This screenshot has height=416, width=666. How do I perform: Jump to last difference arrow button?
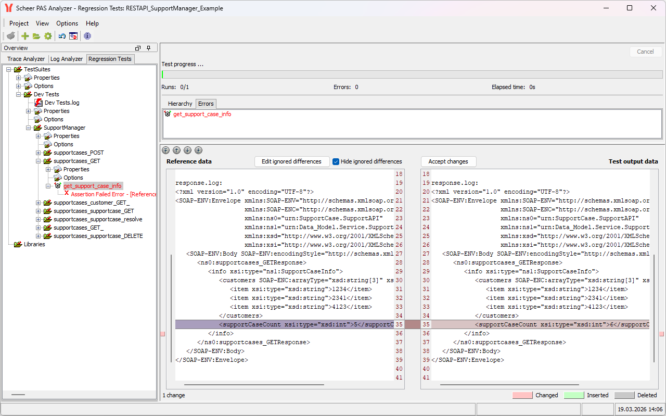(x=198, y=150)
